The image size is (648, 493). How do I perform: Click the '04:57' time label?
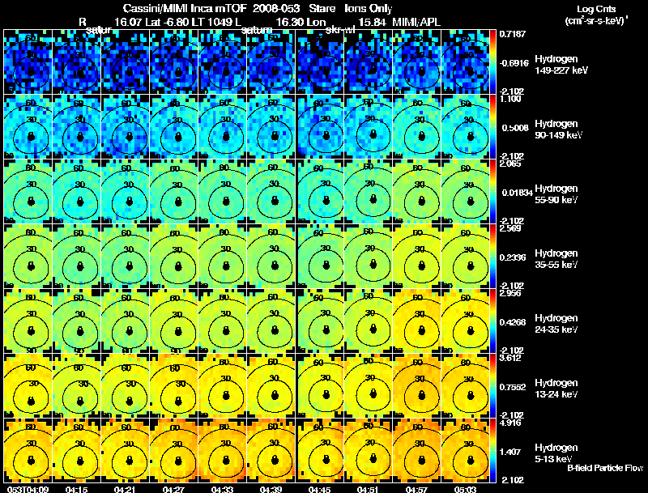point(416,489)
